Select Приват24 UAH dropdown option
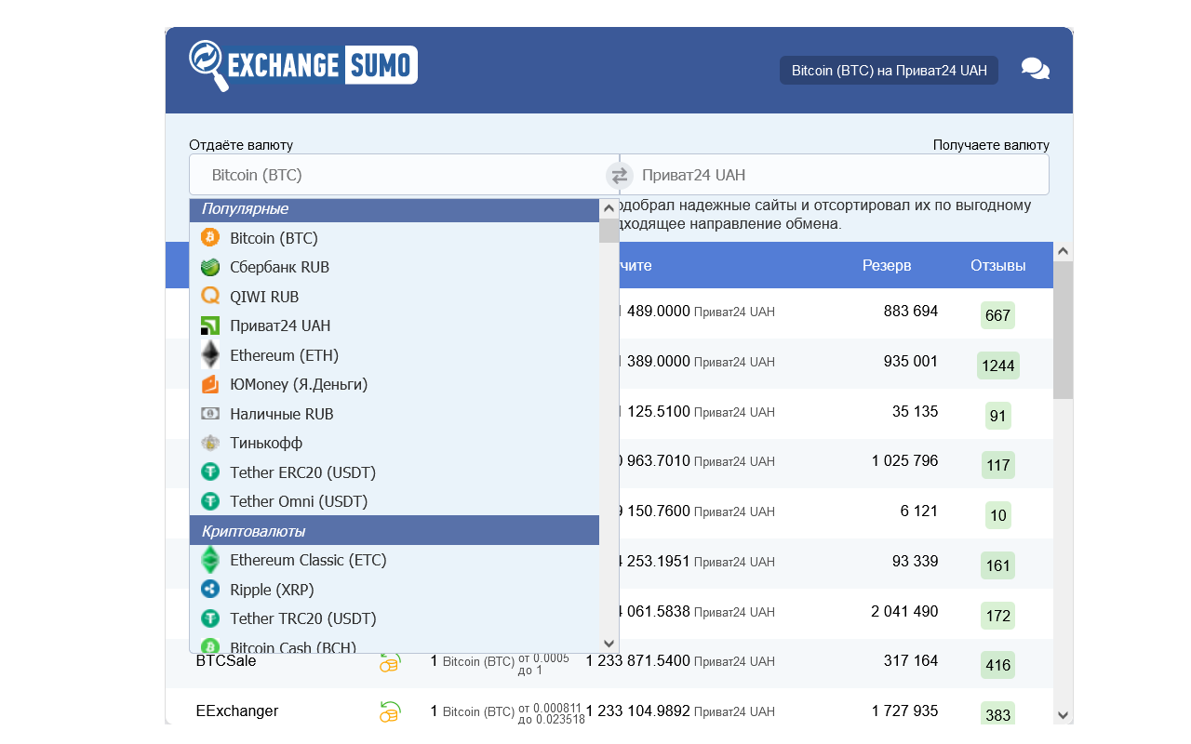 395,325
